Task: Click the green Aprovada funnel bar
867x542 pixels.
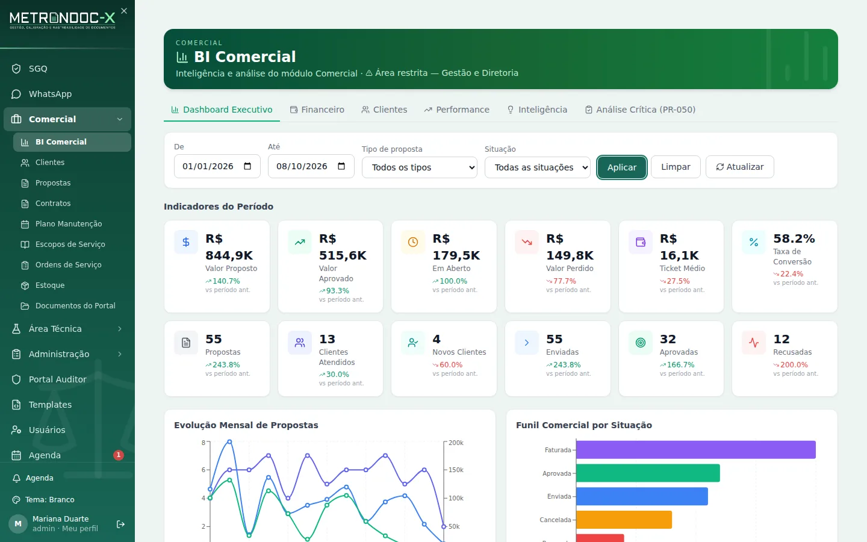Action: point(648,473)
